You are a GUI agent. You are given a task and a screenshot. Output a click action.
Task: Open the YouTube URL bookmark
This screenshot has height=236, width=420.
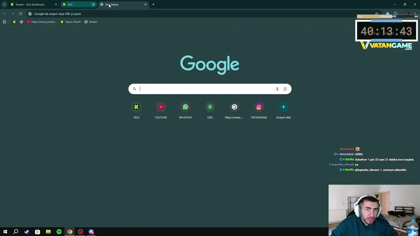click(x=42, y=22)
